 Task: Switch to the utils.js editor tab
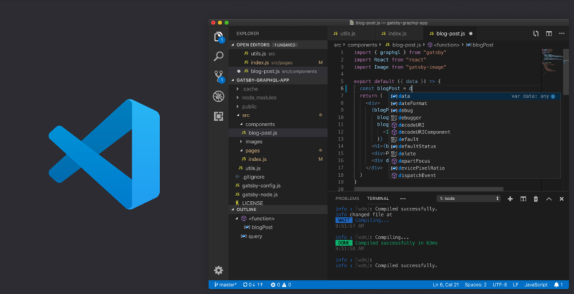[347, 34]
